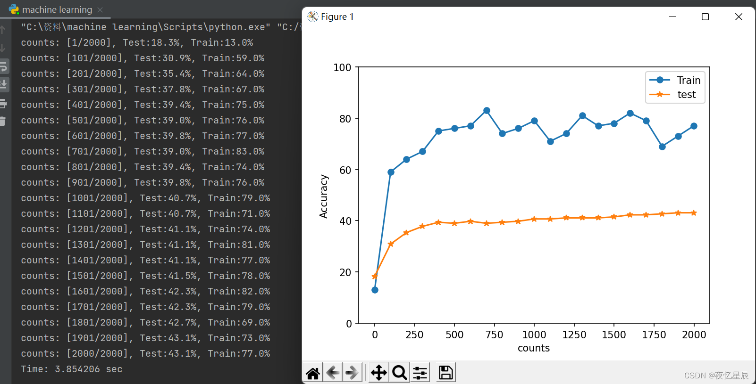Click the 100 tick label on the y-axis
The image size is (756, 384).
[342, 67]
